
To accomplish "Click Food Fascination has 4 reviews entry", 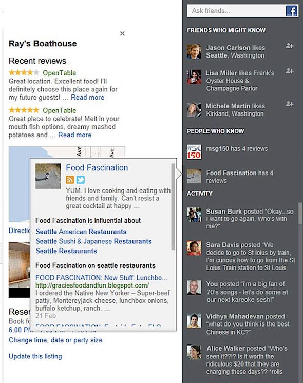I will point(240,177).
